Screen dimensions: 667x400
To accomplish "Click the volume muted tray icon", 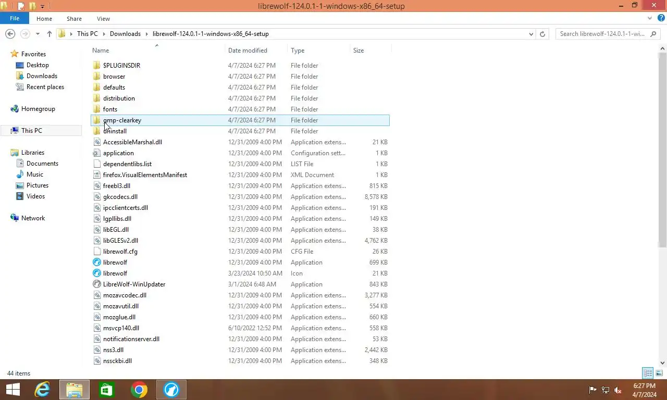I will [618, 390].
